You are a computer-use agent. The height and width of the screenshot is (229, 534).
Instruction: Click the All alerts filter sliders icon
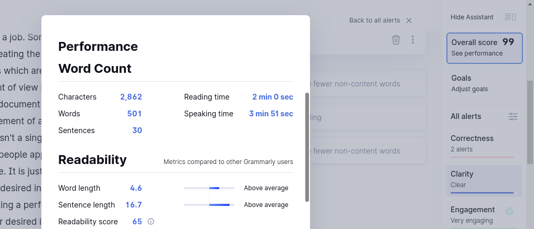513,116
